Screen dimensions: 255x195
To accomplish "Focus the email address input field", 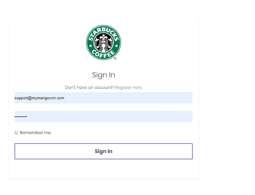I will point(104,98).
